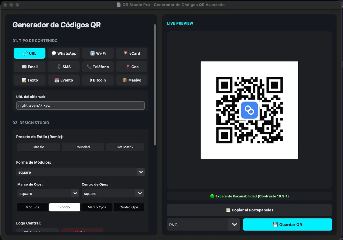The width and height of the screenshot is (343, 240).
Task: Click the Generador de Códigos QR heading
Action: tap(57, 25)
